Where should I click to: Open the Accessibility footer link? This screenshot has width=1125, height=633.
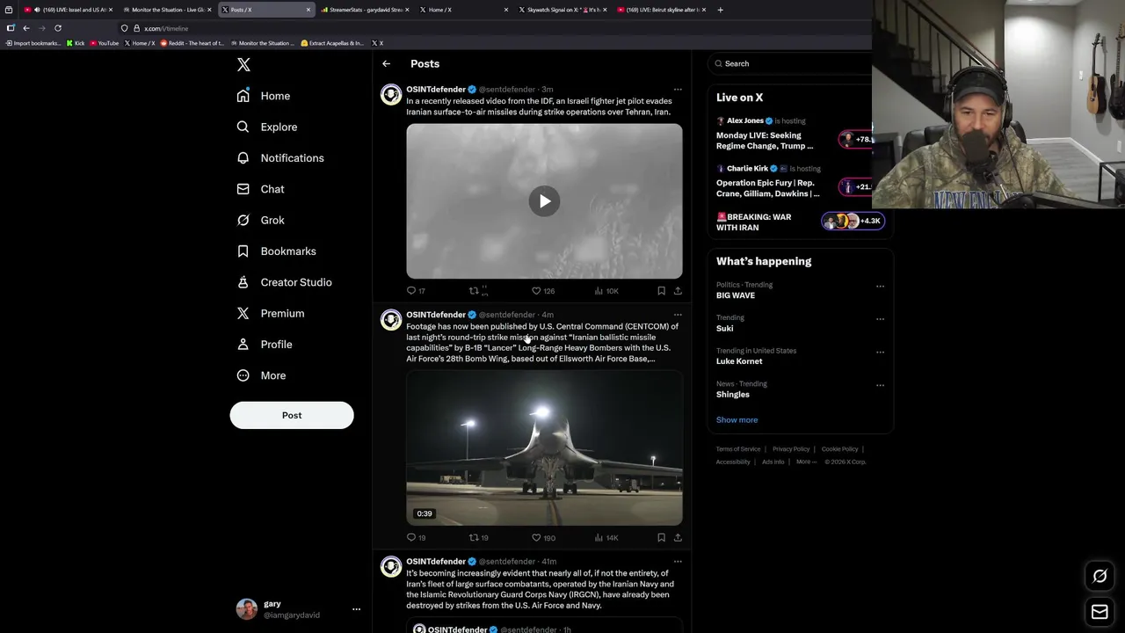pos(733,462)
